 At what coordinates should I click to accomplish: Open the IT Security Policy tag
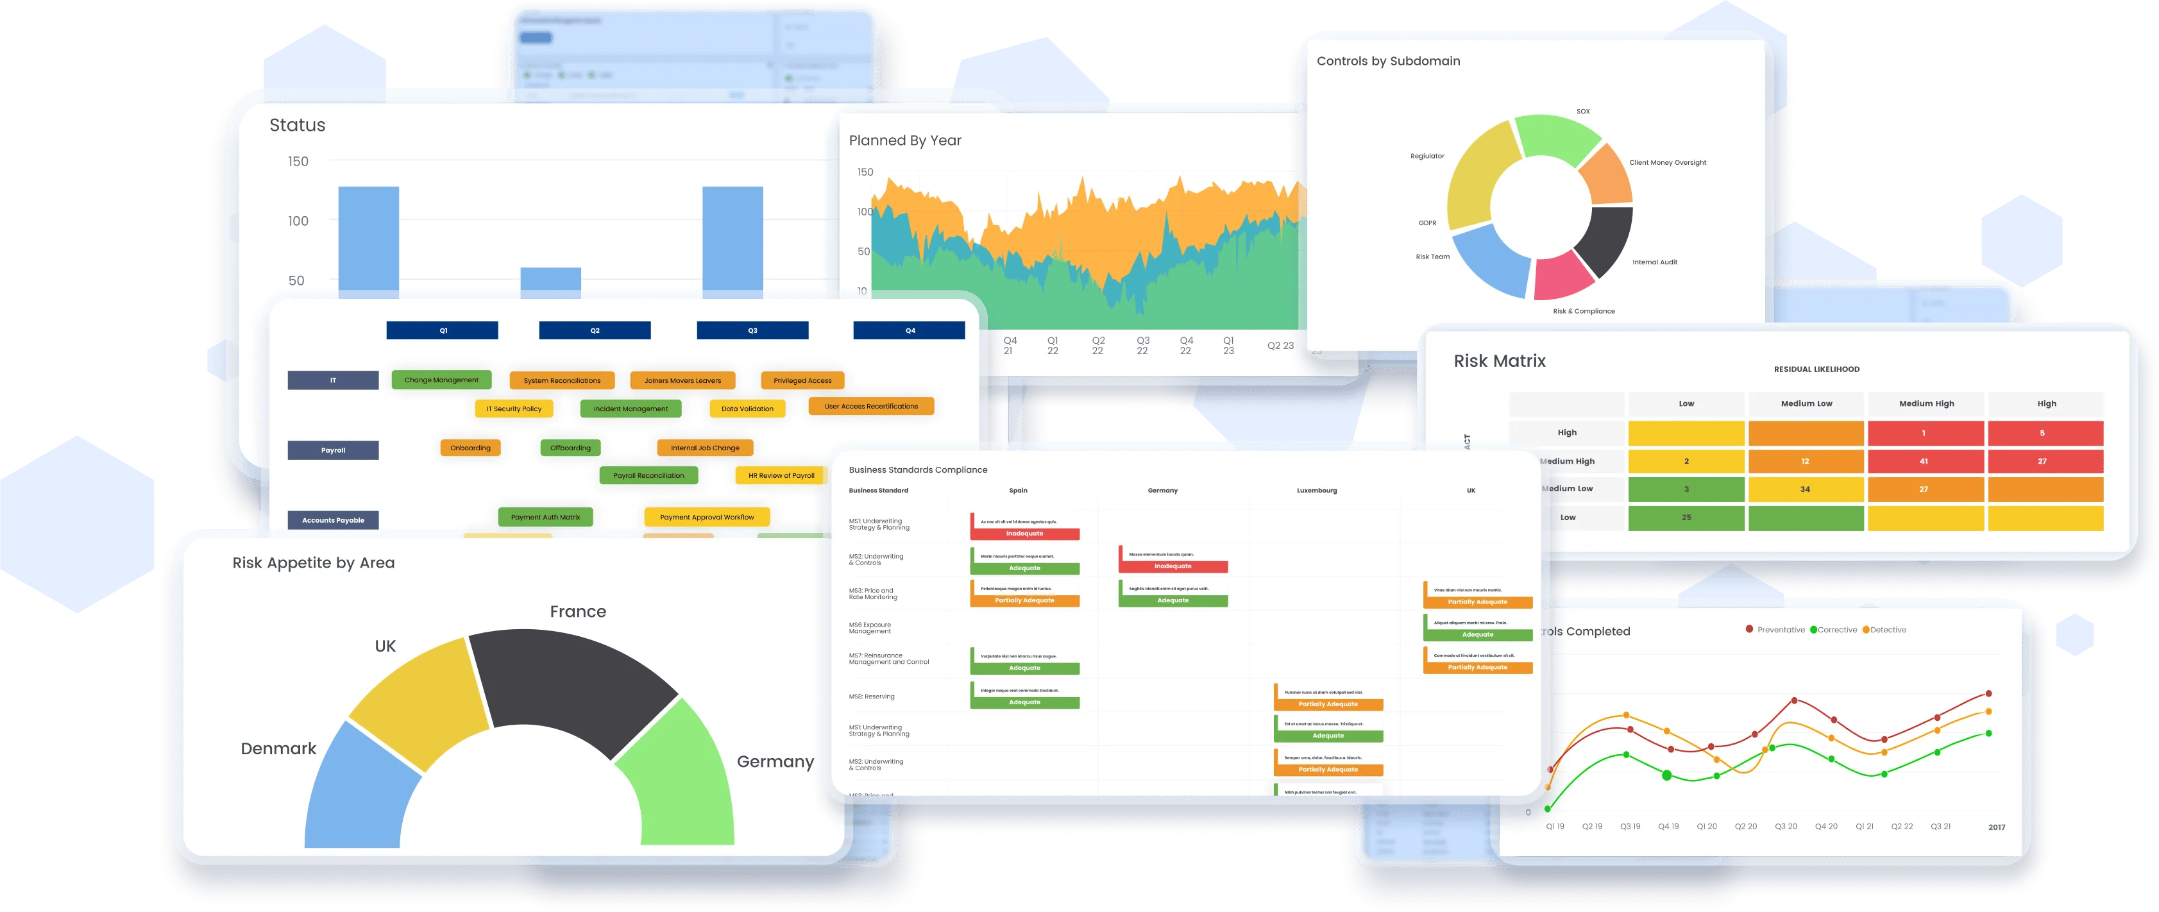coord(514,409)
